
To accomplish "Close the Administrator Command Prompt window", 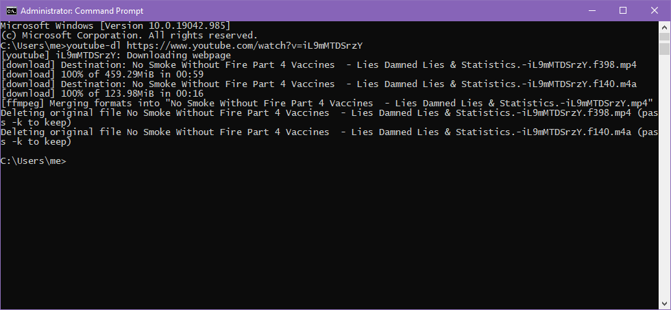I will point(655,11).
